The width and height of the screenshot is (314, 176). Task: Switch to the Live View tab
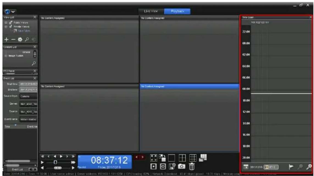(x=151, y=12)
